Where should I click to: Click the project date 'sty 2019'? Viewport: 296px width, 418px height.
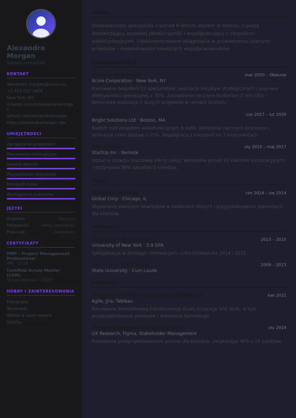277,328
